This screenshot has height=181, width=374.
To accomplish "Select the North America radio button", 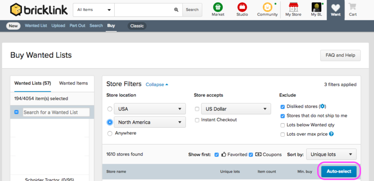I will (x=110, y=122).
